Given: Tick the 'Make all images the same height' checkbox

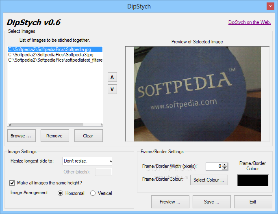Looking at the screenshot, I should (12, 183).
